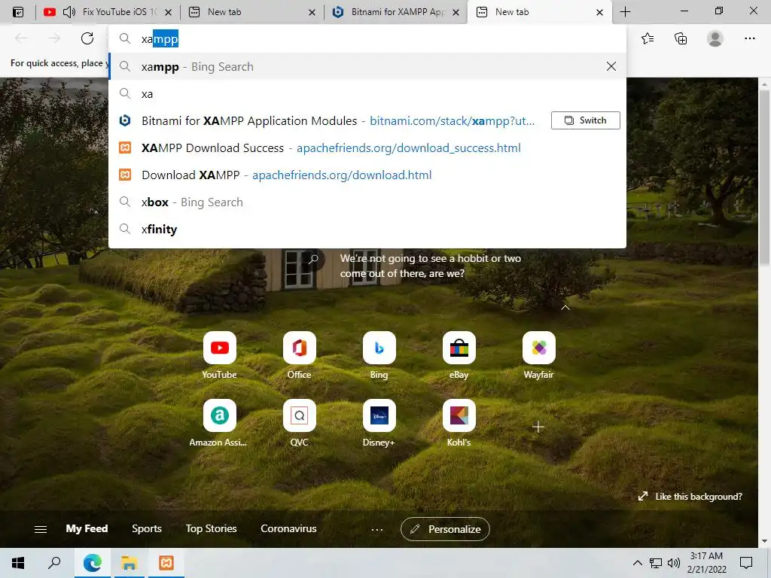
Task: Open the Favorites star icon
Action: pyautogui.click(x=648, y=38)
